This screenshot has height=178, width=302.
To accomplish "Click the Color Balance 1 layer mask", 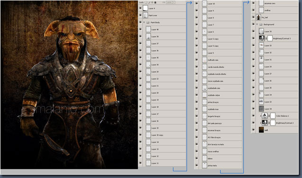I will pos(273,116).
